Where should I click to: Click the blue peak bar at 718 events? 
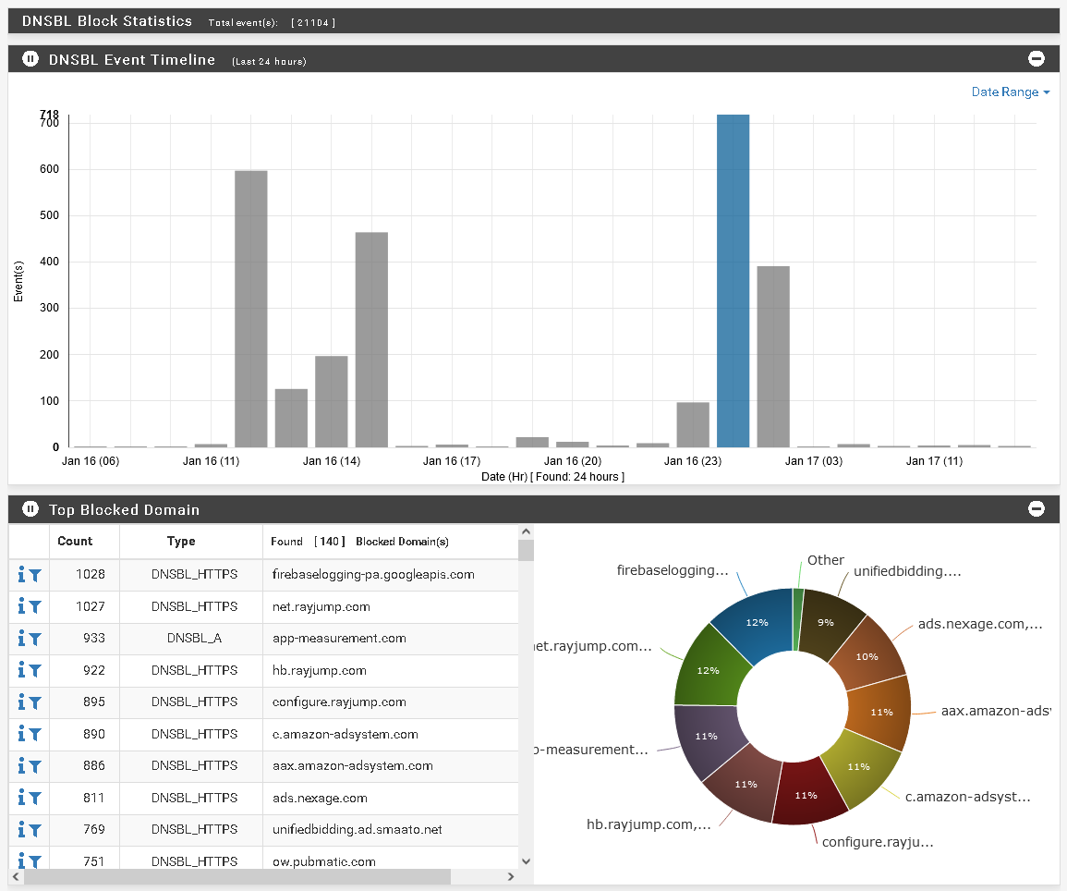(x=733, y=280)
